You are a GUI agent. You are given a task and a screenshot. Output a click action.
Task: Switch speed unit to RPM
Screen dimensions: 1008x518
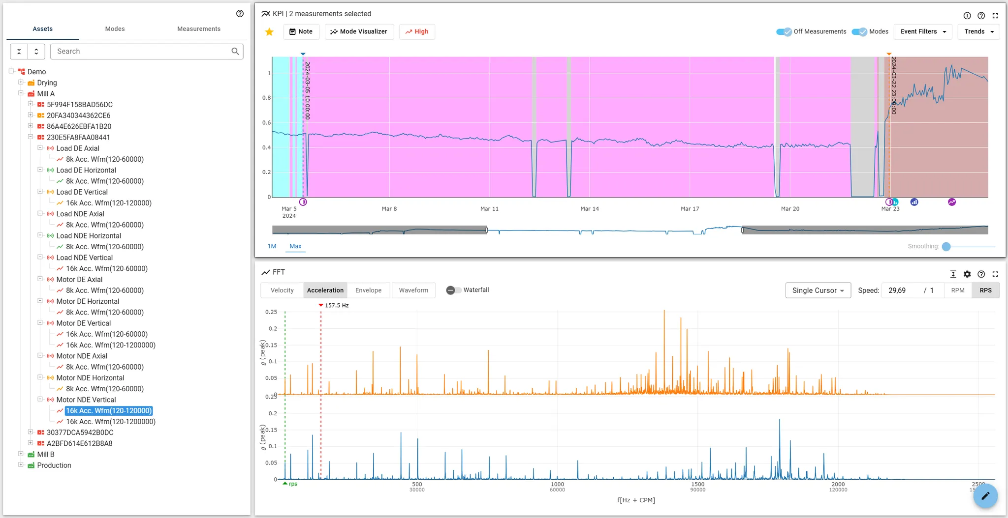(x=958, y=290)
